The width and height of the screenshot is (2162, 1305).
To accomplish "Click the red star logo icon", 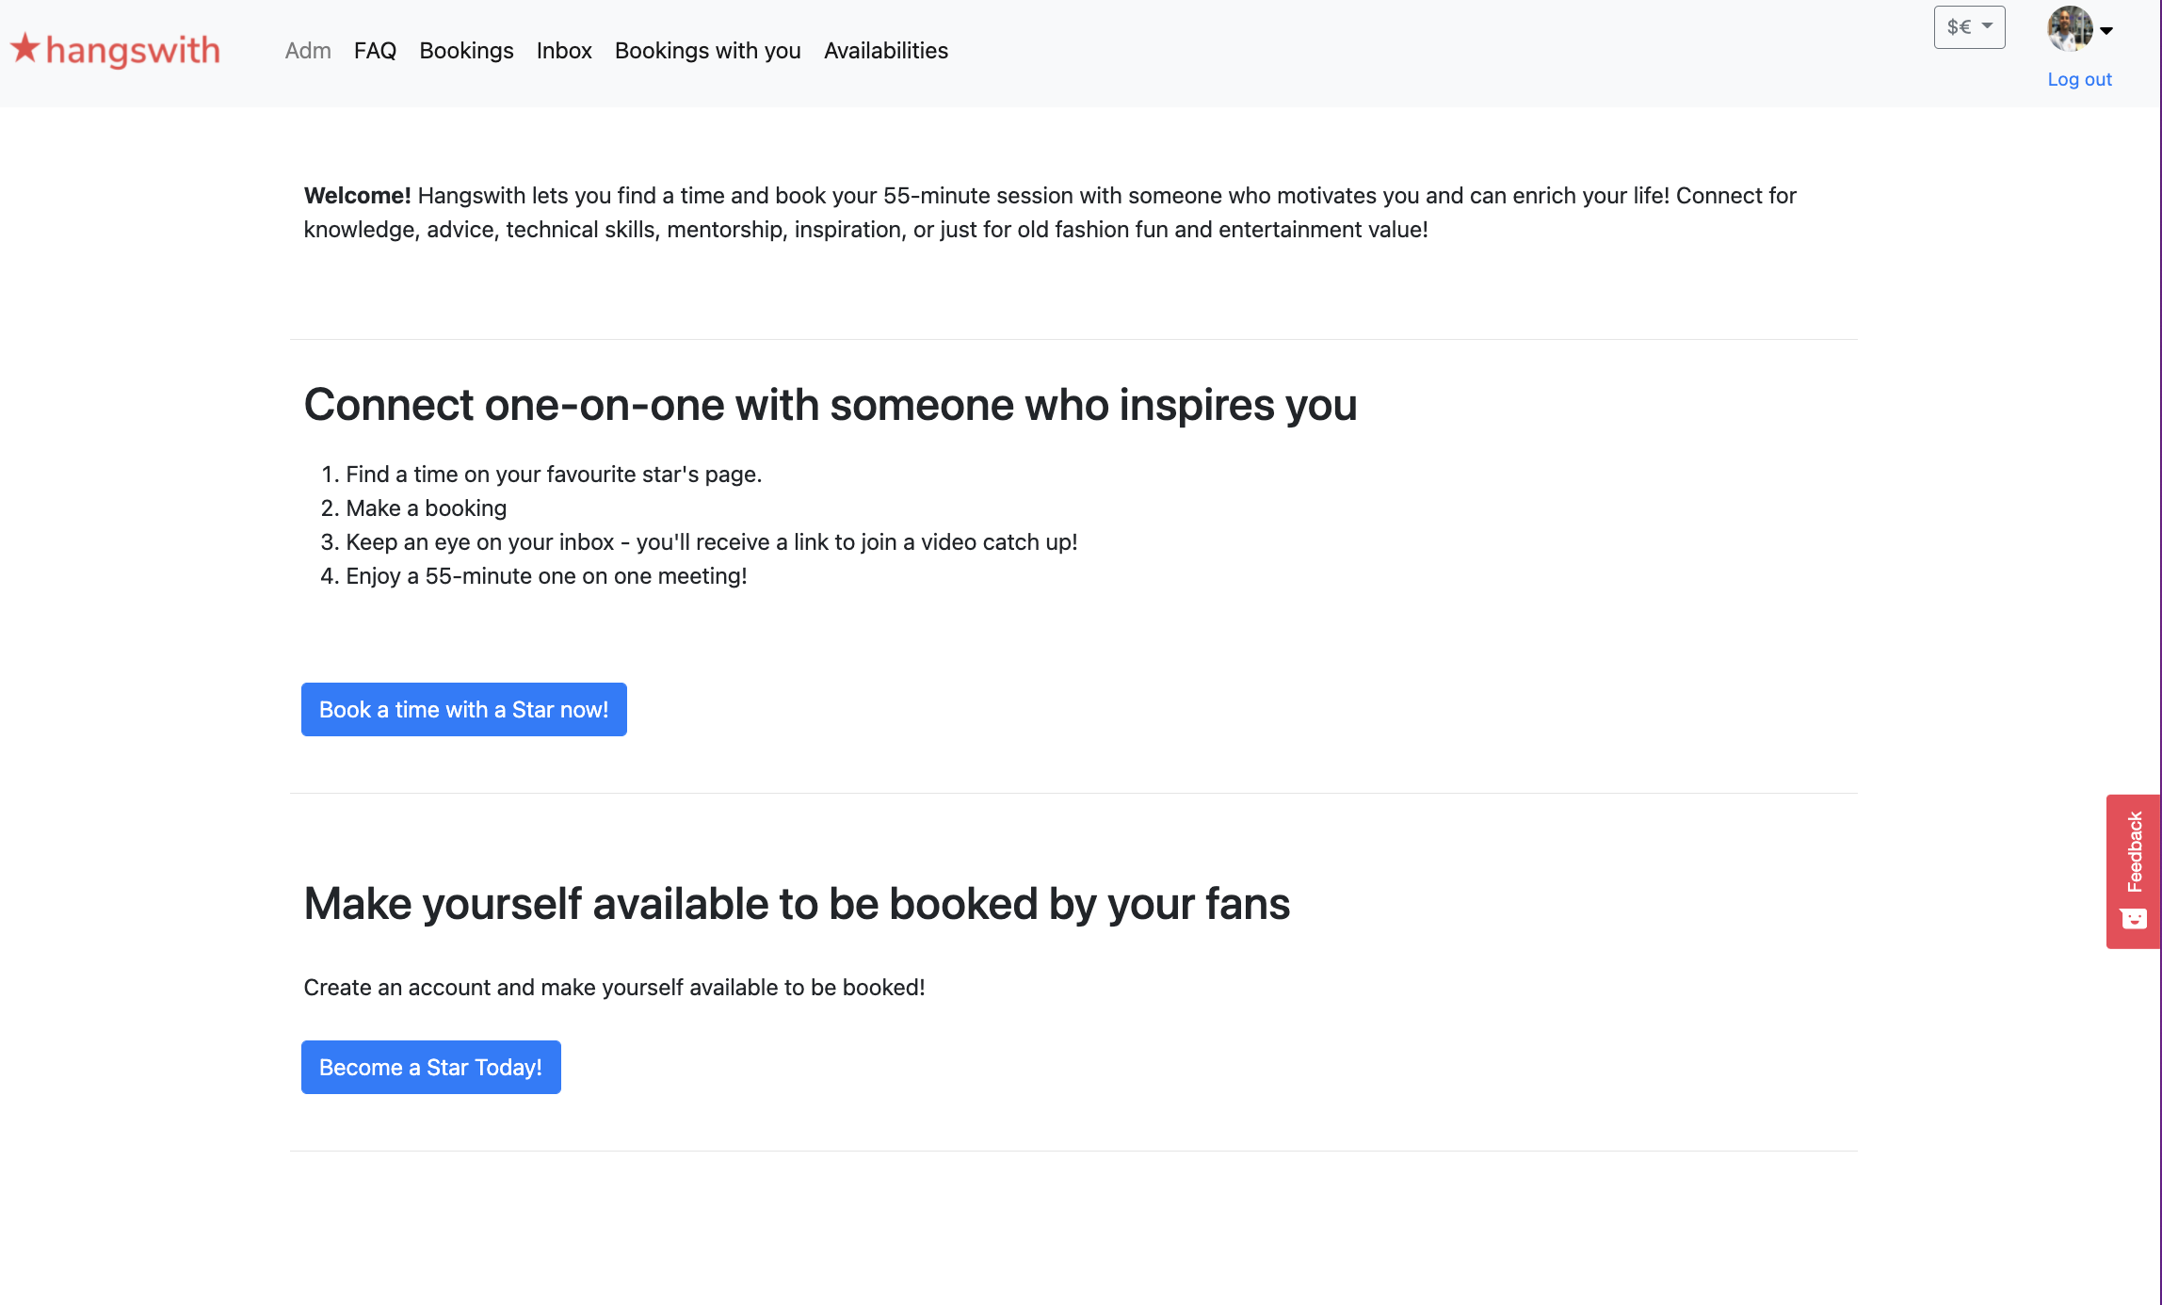I will 25,47.
